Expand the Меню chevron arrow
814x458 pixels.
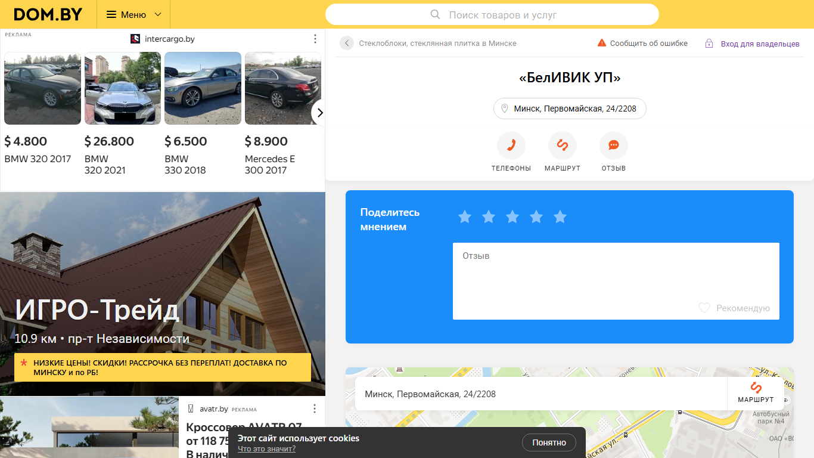[158, 14]
